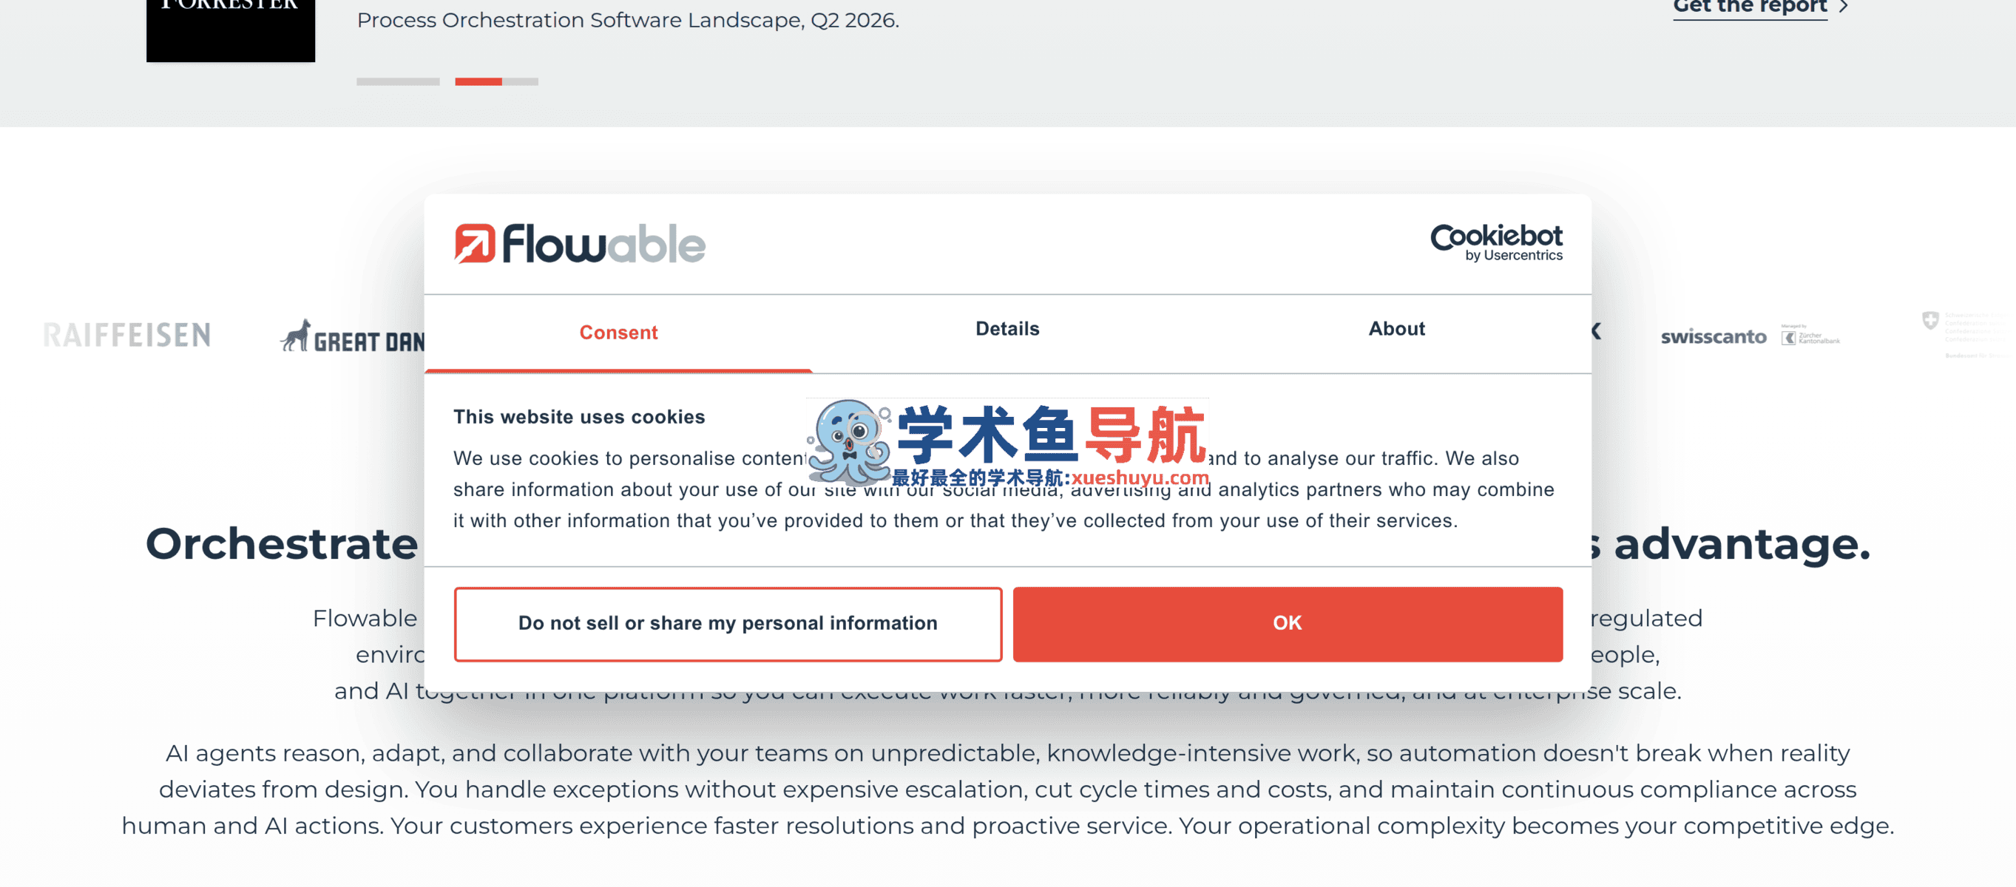The image size is (2016, 887).
Task: Click the 'Process Orchestration Software Landscape, Q2 2026.' text
Action: tap(628, 21)
